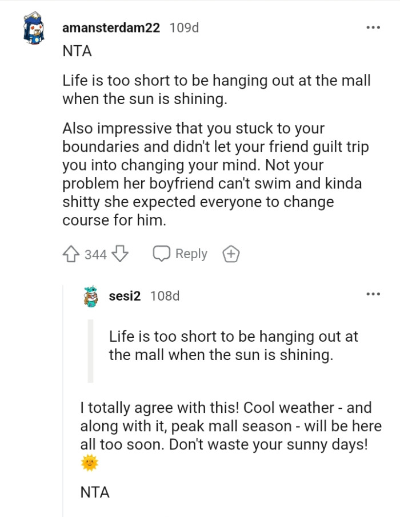Open the 109d timestamp permalink
The height and width of the screenshot is (517, 400).
point(184,28)
